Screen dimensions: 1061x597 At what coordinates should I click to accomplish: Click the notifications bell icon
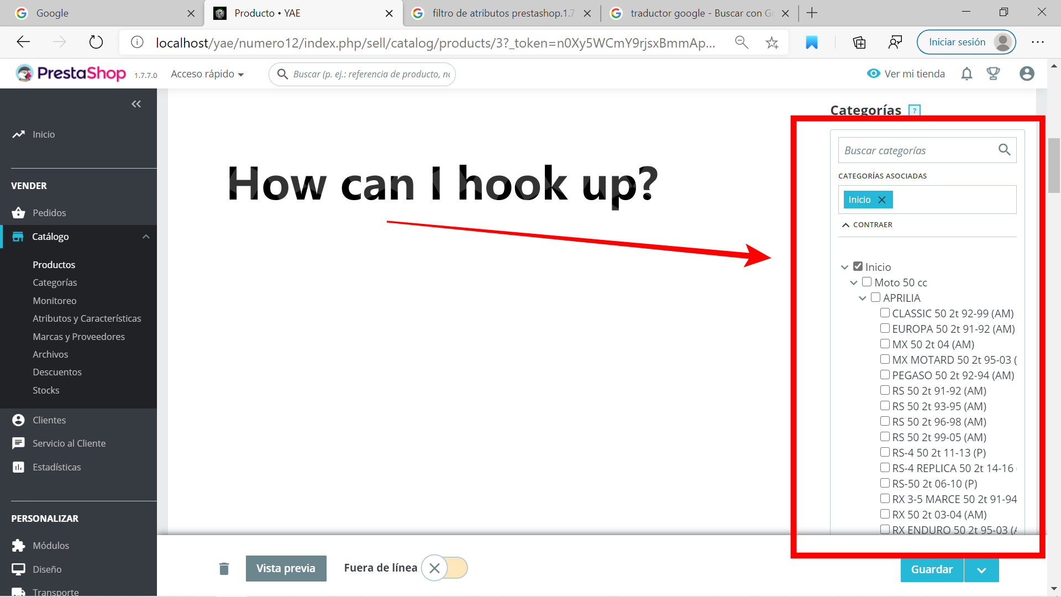coord(967,74)
